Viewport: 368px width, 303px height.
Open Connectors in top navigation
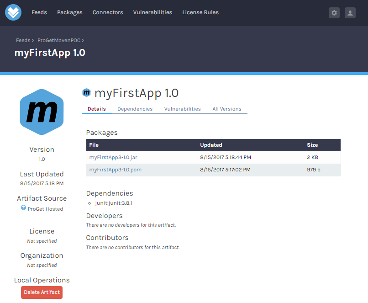(108, 12)
